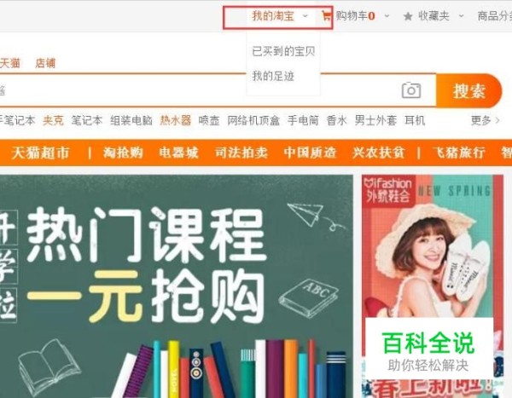The height and width of the screenshot is (398, 512).
Task: Click into the search input field
Action: click(199, 90)
